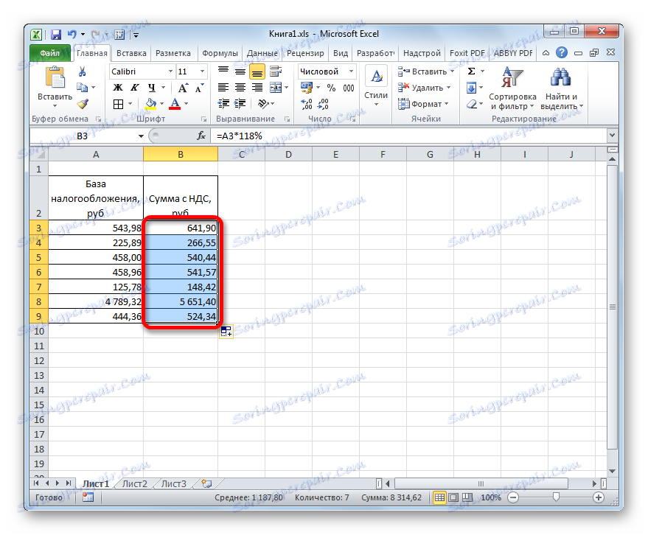Switch to Данные ribbon tab

(262, 53)
